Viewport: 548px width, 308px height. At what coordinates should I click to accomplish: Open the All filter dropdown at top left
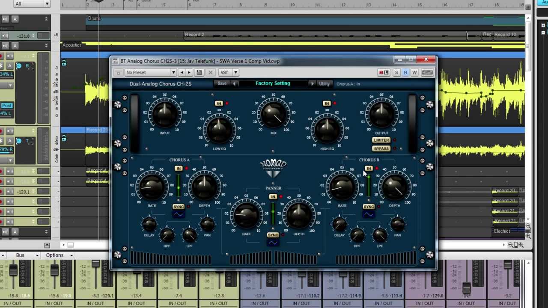click(x=32, y=4)
